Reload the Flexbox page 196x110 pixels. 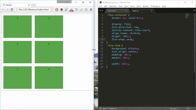coord(12,9)
